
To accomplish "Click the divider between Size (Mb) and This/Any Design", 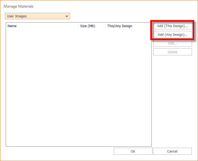I will pos(106,26).
